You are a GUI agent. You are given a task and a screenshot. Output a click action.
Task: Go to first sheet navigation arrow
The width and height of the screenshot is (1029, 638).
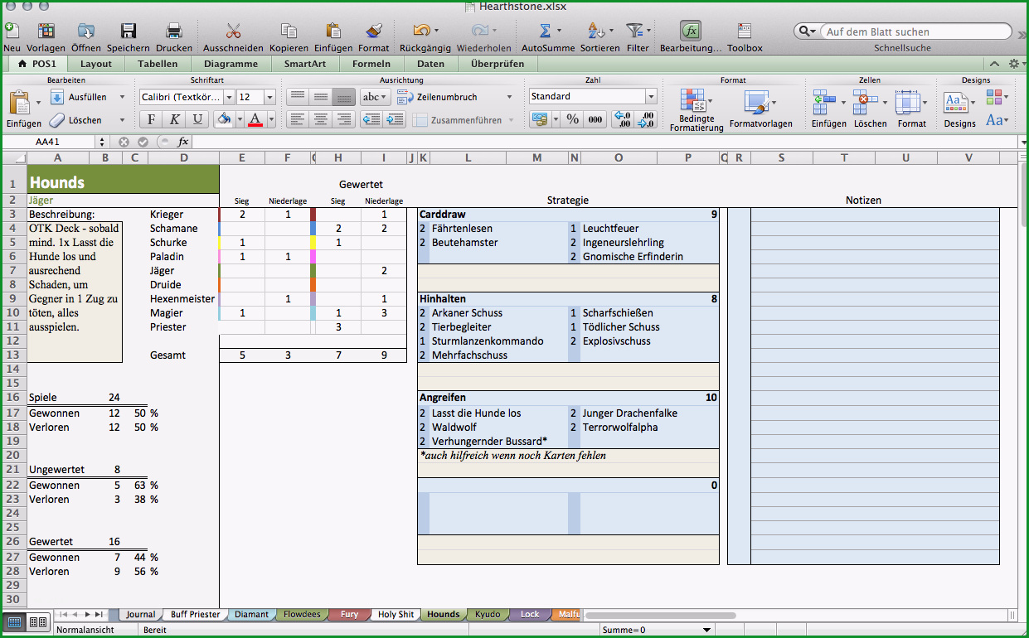pyautogui.click(x=64, y=614)
